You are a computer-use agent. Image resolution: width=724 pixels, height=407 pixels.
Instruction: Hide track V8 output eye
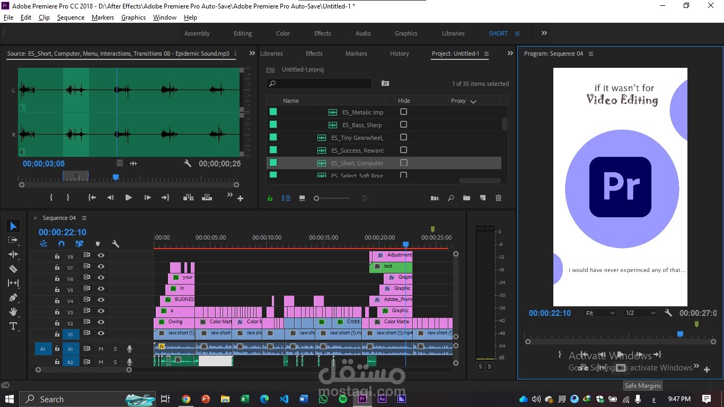(x=101, y=255)
